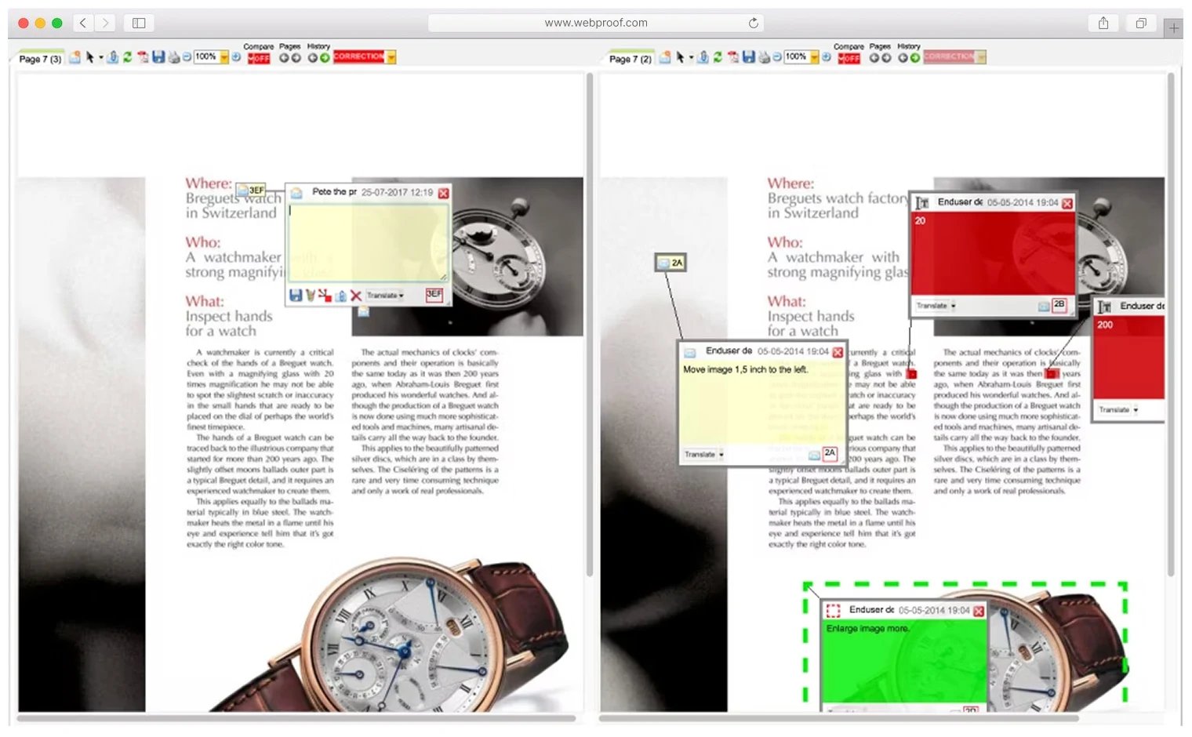Save the note in the yellow comment popup
1192x737 pixels.
pos(296,296)
